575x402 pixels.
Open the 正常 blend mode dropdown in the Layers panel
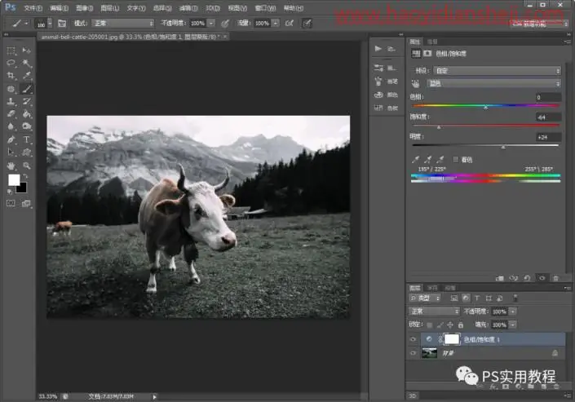434,311
